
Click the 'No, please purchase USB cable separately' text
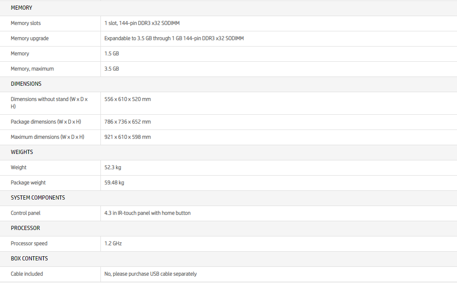(x=150, y=274)
